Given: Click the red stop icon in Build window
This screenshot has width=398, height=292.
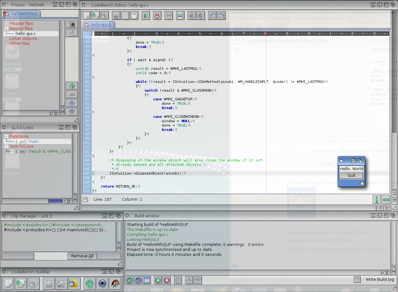Looking at the screenshot, I should click(167, 280).
